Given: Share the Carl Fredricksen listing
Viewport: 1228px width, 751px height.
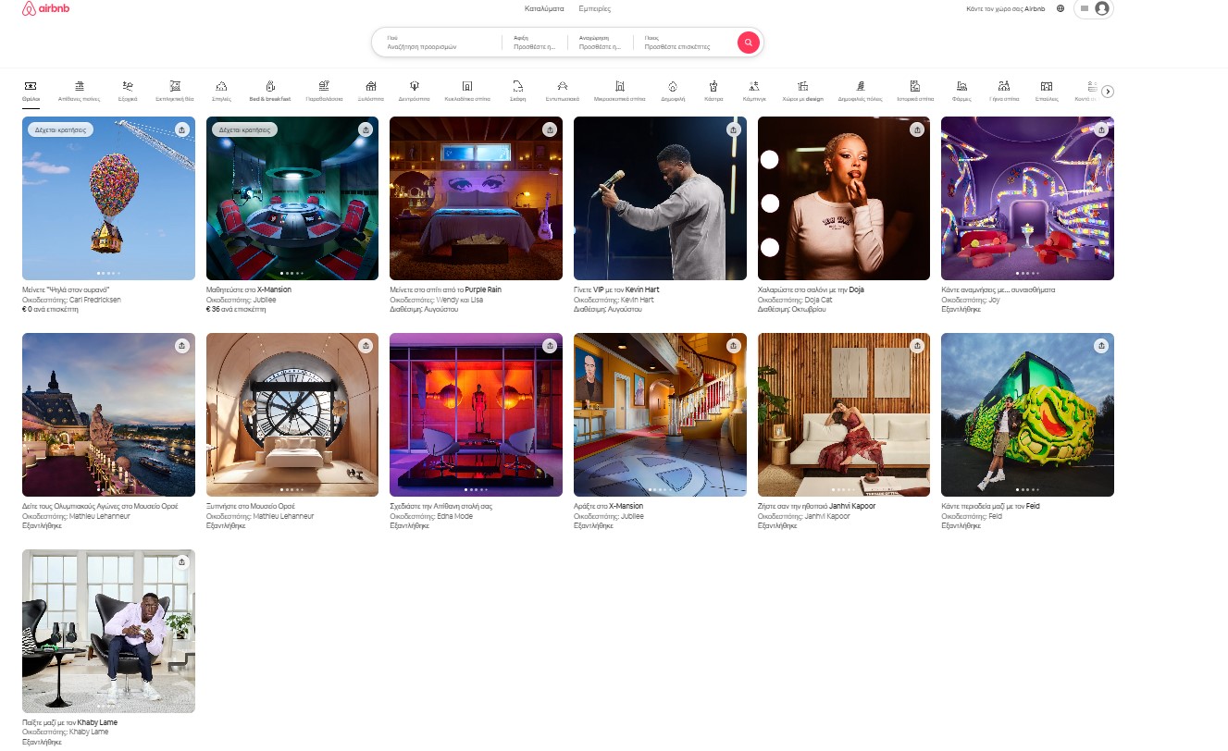Looking at the screenshot, I should 182,129.
